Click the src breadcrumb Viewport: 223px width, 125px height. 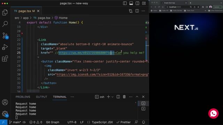click(x=17, y=18)
